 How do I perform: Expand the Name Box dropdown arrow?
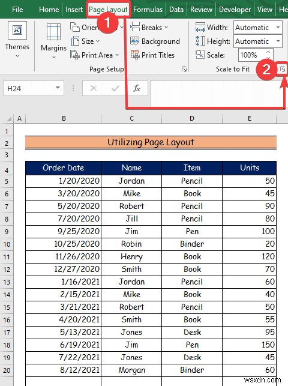58,88
